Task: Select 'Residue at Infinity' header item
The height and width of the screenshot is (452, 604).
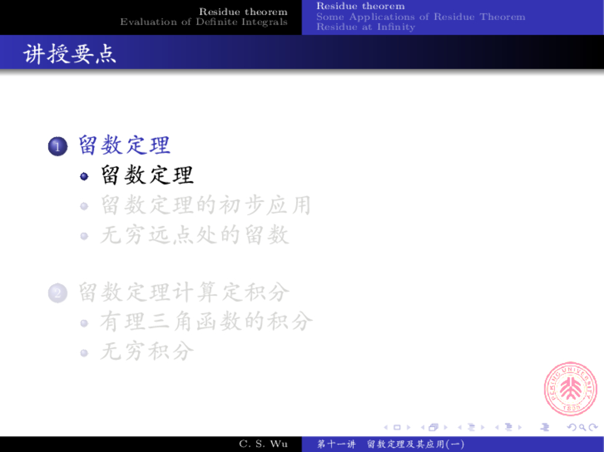Action: pos(365,27)
